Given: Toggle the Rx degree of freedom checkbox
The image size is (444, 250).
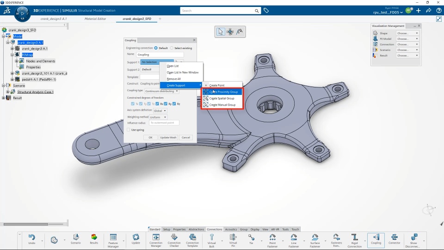Looking at the screenshot, I should (157, 104).
